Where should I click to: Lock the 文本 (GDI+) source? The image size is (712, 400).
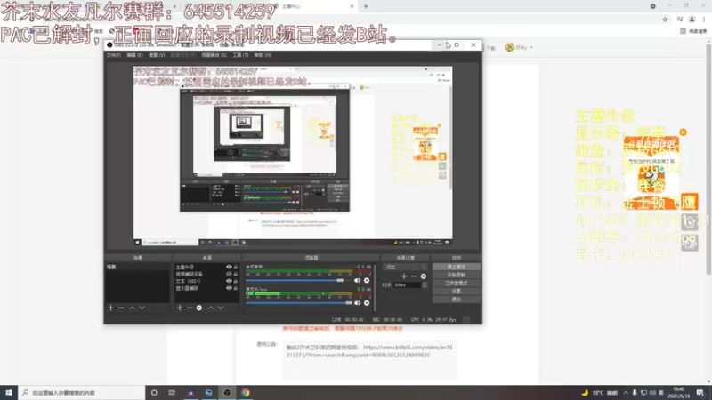coord(235,281)
